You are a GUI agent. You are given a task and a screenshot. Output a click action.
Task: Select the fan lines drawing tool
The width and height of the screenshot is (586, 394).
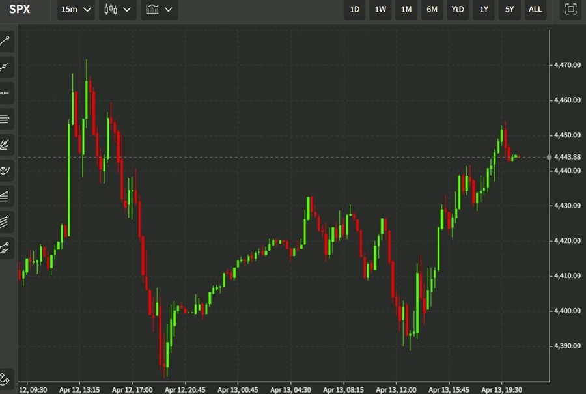click(x=5, y=145)
